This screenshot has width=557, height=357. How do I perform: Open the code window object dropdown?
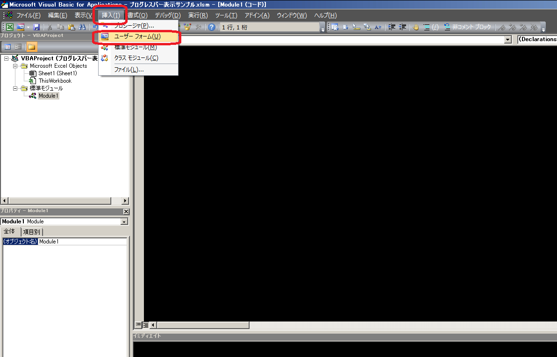(508, 40)
